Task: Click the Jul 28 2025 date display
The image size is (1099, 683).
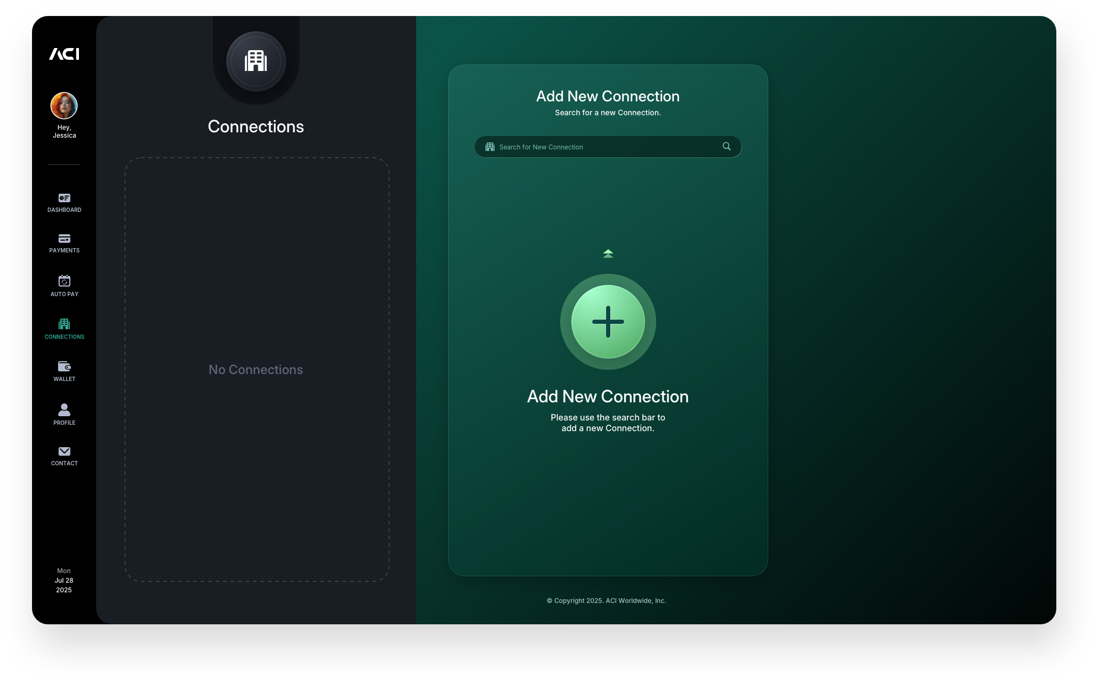Action: pos(64,581)
